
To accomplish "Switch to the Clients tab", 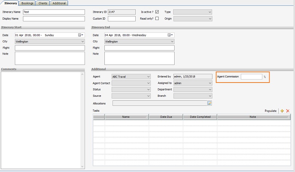I will (x=43, y=3).
